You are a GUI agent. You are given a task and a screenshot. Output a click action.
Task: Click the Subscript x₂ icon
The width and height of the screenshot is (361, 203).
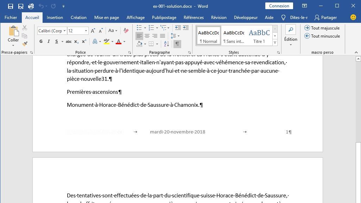(76, 41)
